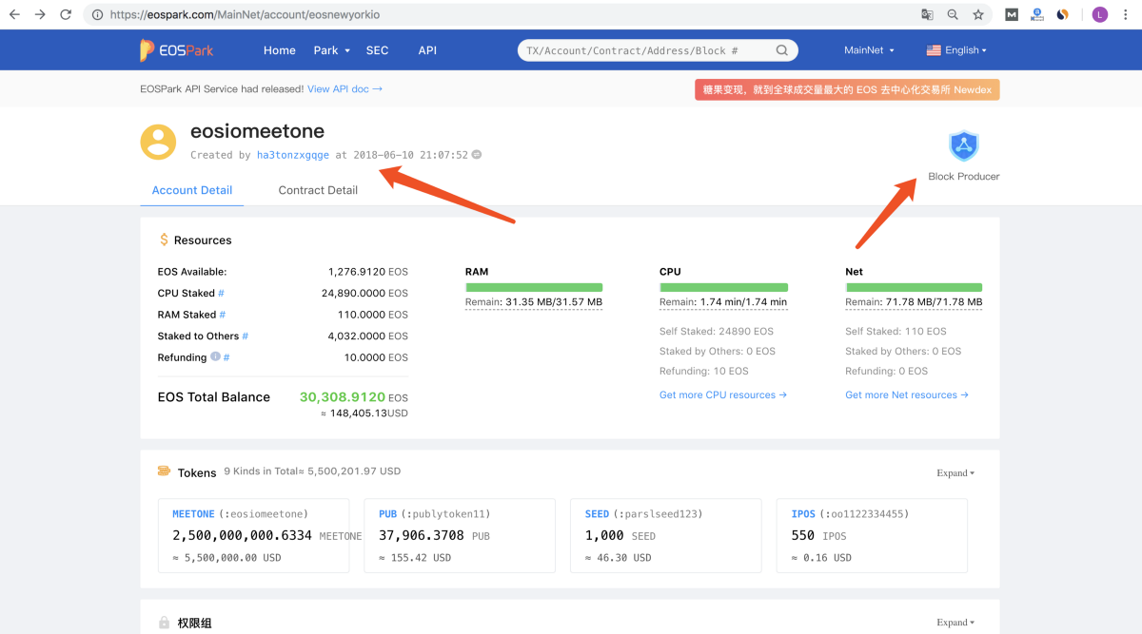Viewport: 1142px width, 634px height.
Task: Click the IPOS token link
Action: coord(803,514)
